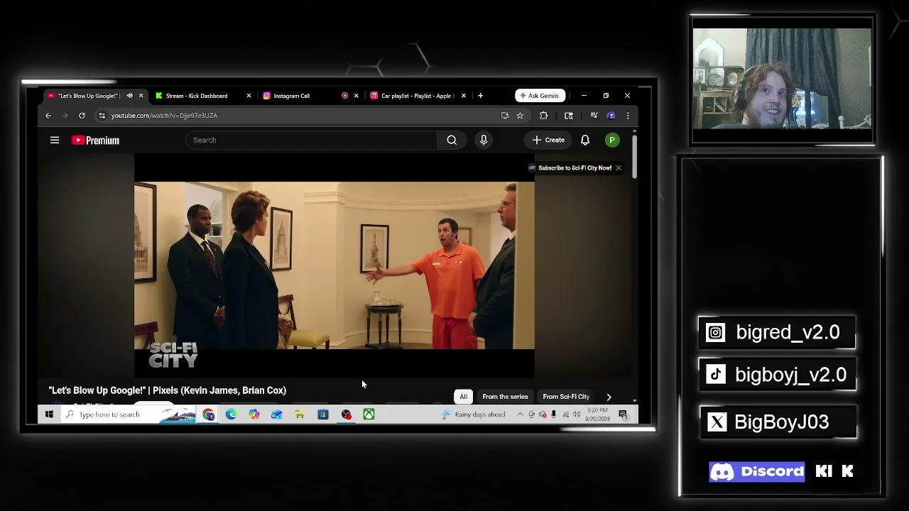Open the cast or install icon in address bar

(505, 116)
